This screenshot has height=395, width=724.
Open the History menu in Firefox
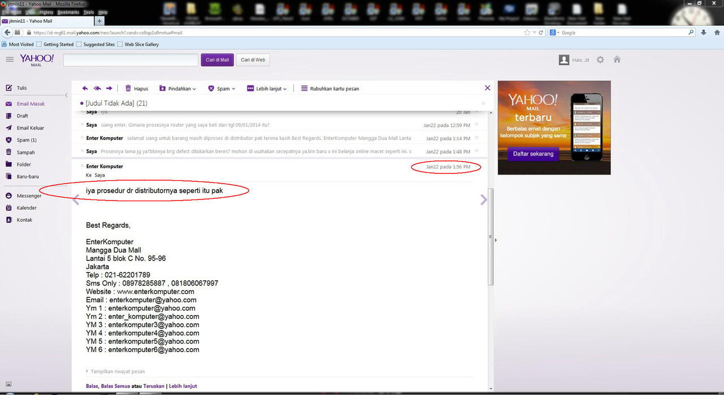46,12
